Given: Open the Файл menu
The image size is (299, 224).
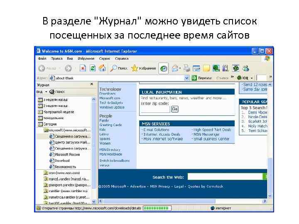Looking at the screenshot, I should [x=42, y=58].
